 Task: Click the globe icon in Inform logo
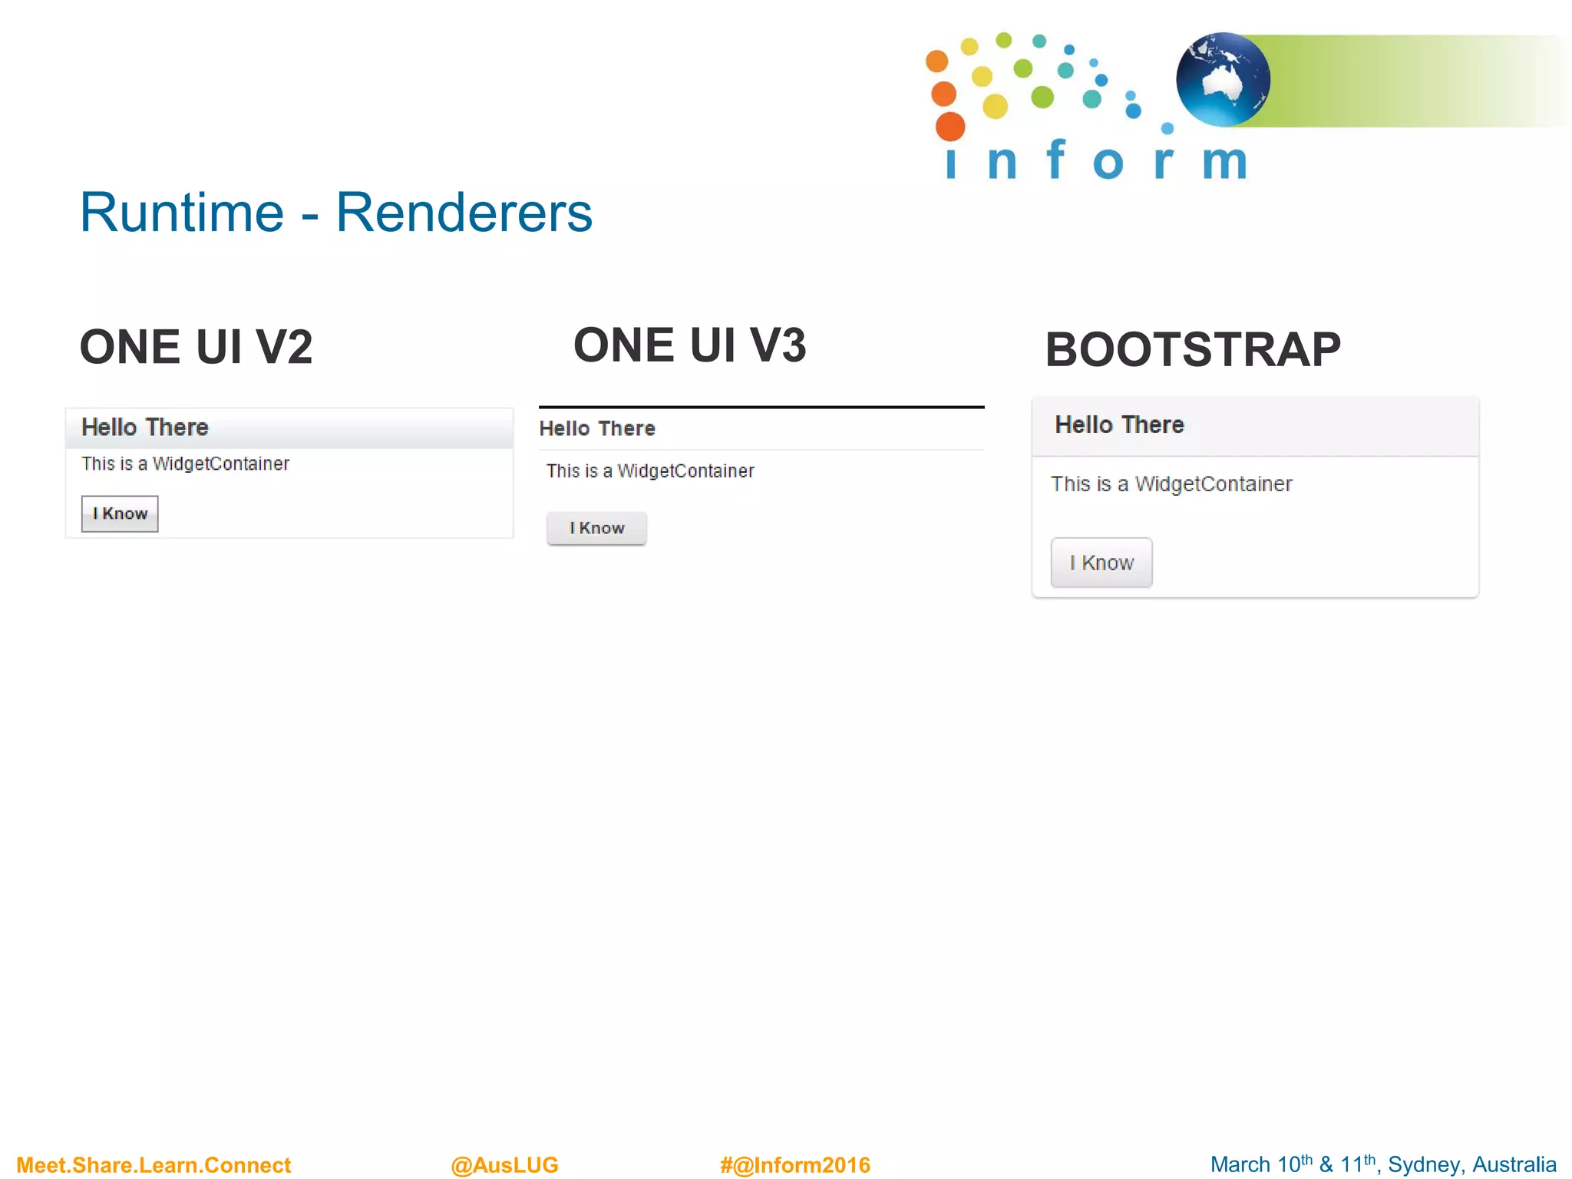1223,79
